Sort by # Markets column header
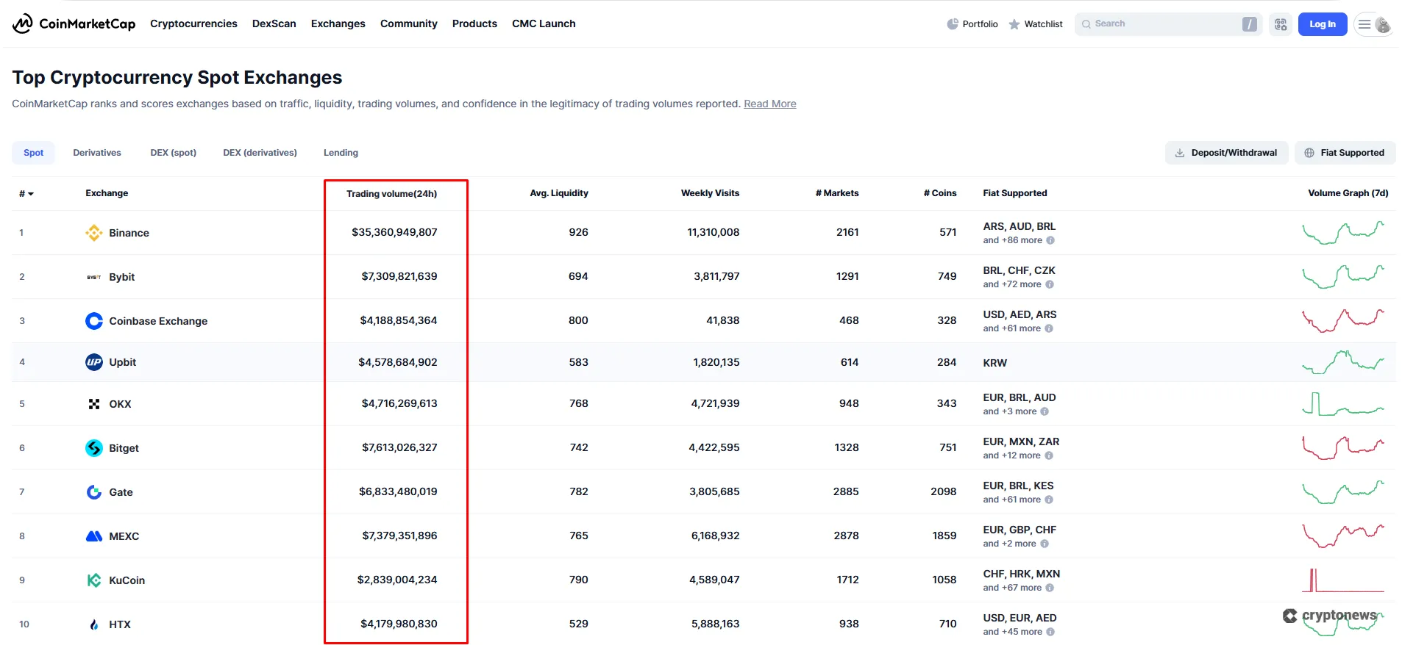This screenshot has width=1402, height=645. point(837,193)
